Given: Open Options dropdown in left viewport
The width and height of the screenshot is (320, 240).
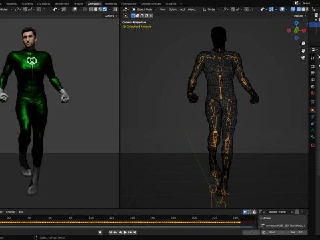Looking at the screenshot, I should tap(111, 16).
